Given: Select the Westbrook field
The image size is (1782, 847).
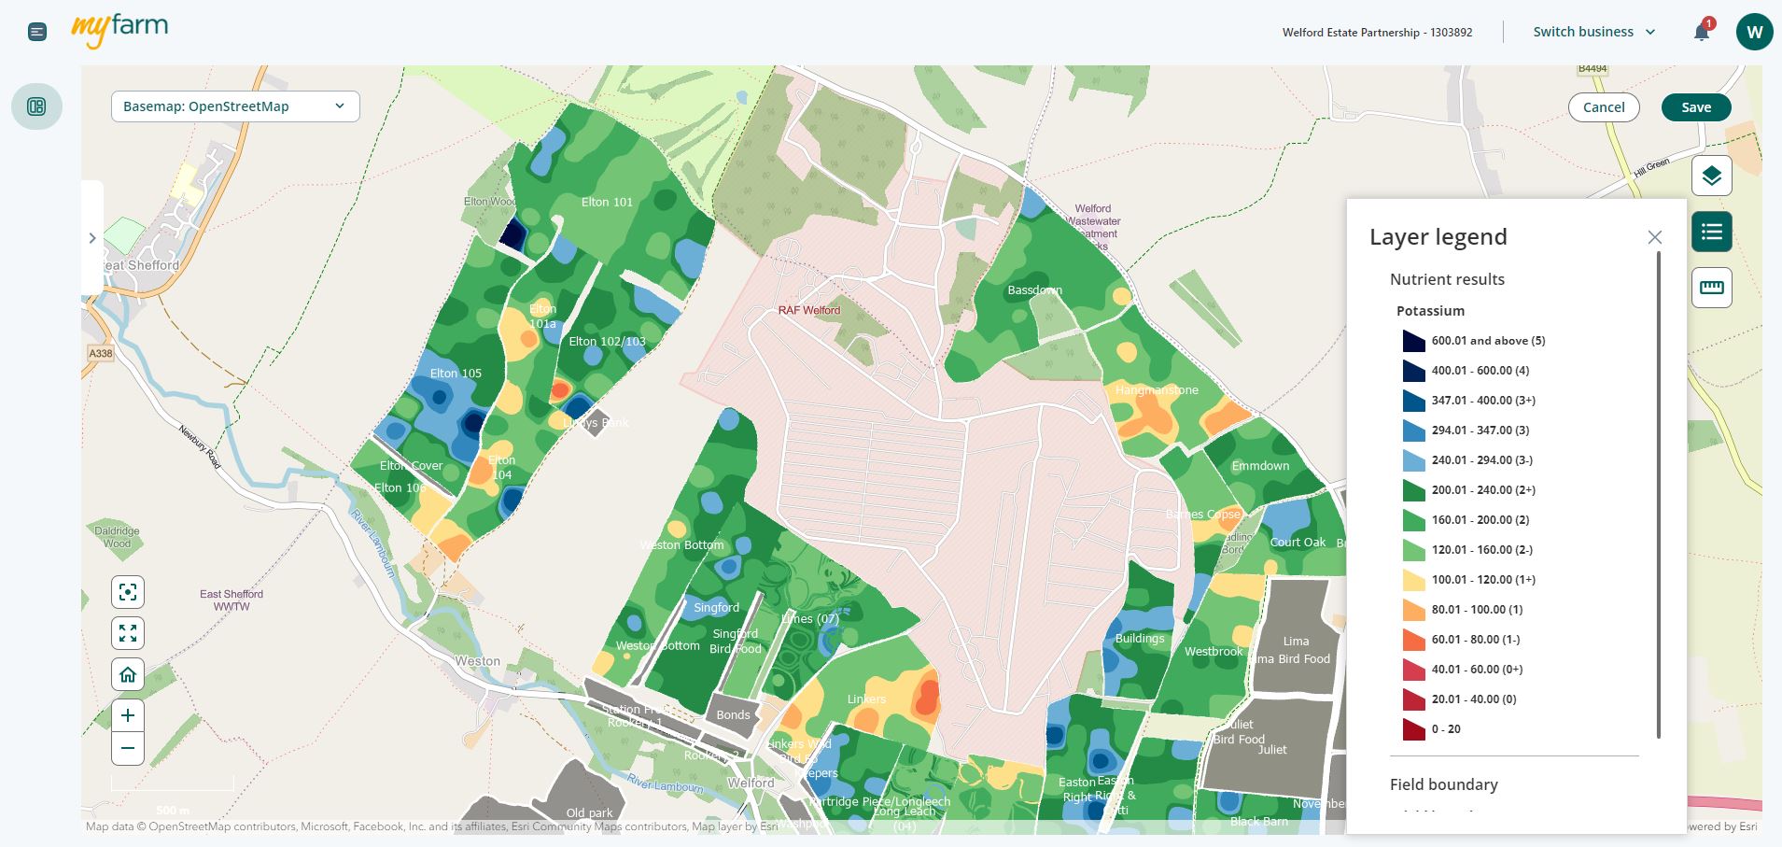Looking at the screenshot, I should pyautogui.click(x=1214, y=652).
